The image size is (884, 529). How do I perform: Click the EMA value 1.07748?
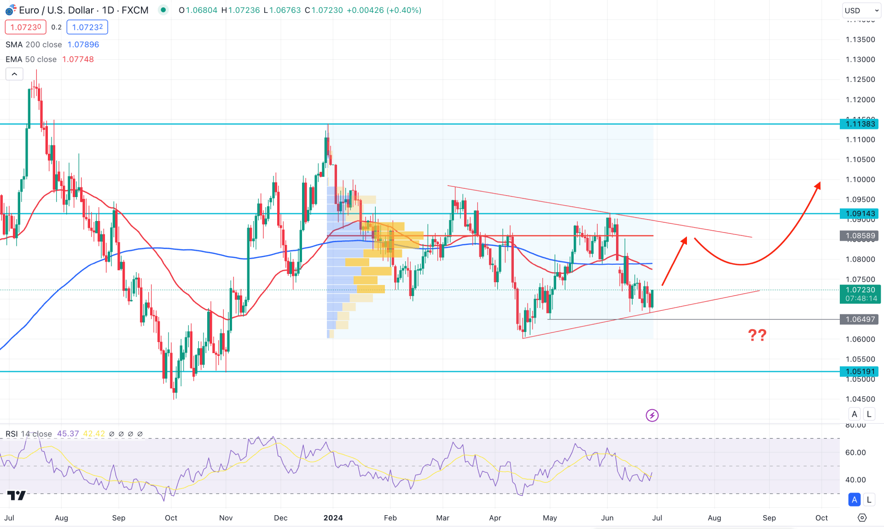[78, 59]
